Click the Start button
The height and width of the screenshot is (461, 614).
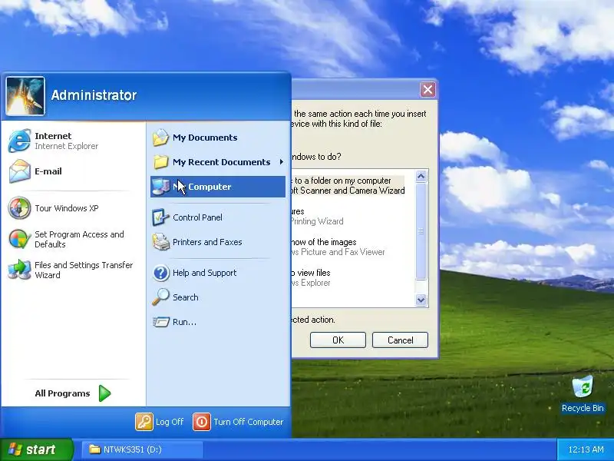(x=36, y=449)
